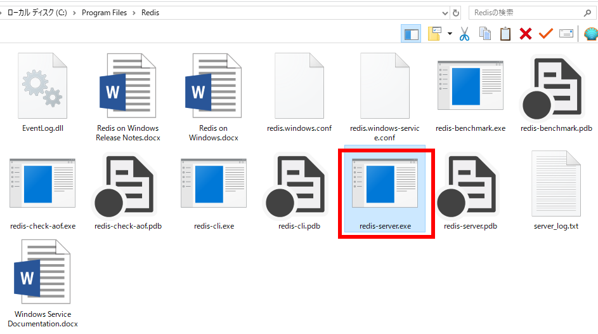Click the redis-server.exe file name label
The height and width of the screenshot is (334, 598).
[385, 226]
